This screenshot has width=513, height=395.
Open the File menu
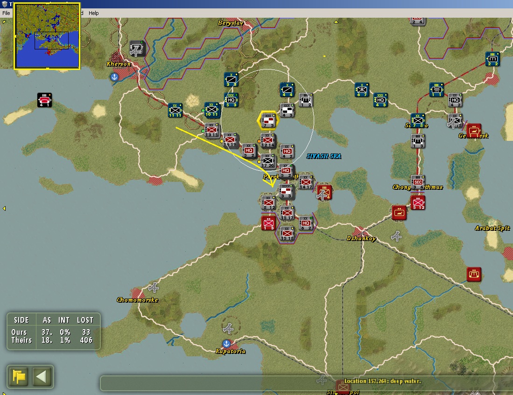6,13
